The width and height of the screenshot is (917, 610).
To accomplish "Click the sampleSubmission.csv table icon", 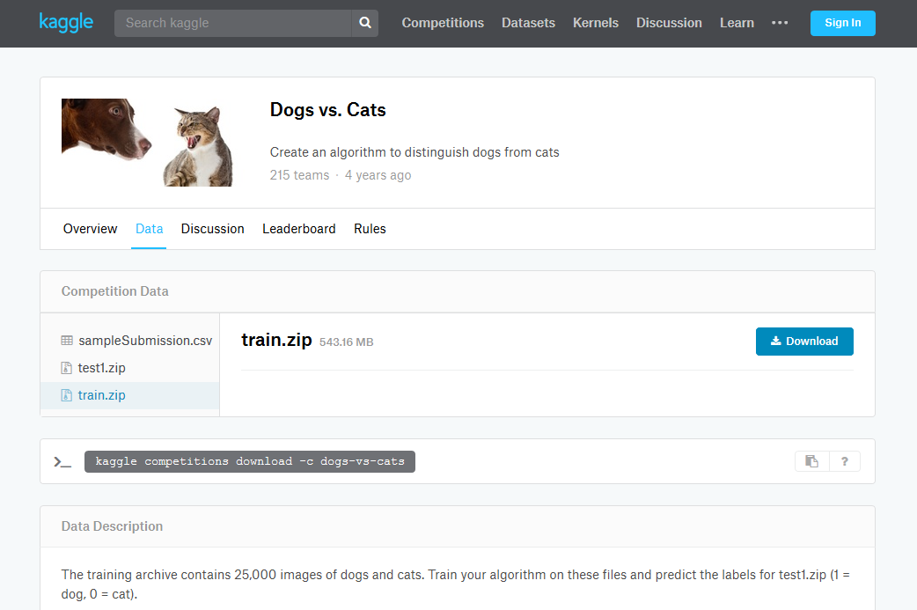I will point(67,341).
